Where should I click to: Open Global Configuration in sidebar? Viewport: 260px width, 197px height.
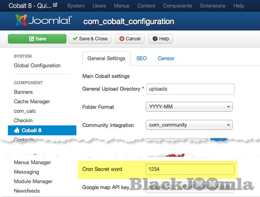point(37,66)
